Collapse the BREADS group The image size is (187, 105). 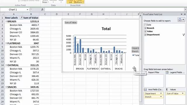click(x=6, y=21)
